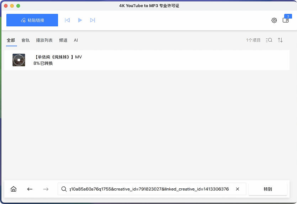This screenshot has height=204, width=297.
Task: Navigate forward with the right arrow
Action: point(46,189)
